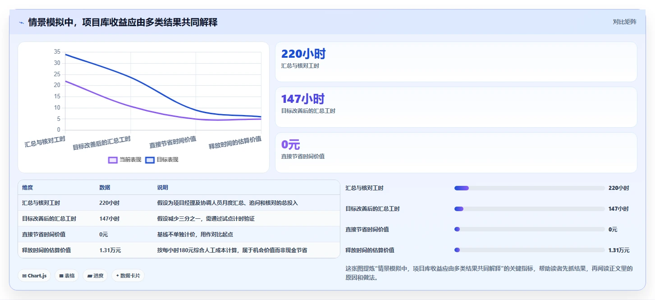This screenshot has height=300, width=655.
Task: Click the 汇总与核对工时 label in the progress list
Action: tap(364, 188)
